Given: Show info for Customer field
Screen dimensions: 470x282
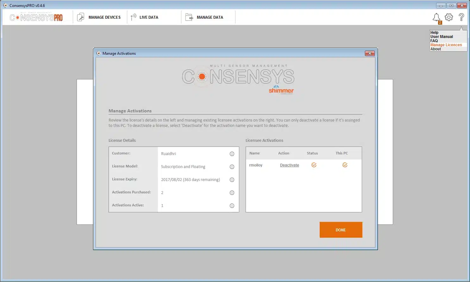Looking at the screenshot, I should 232,154.
